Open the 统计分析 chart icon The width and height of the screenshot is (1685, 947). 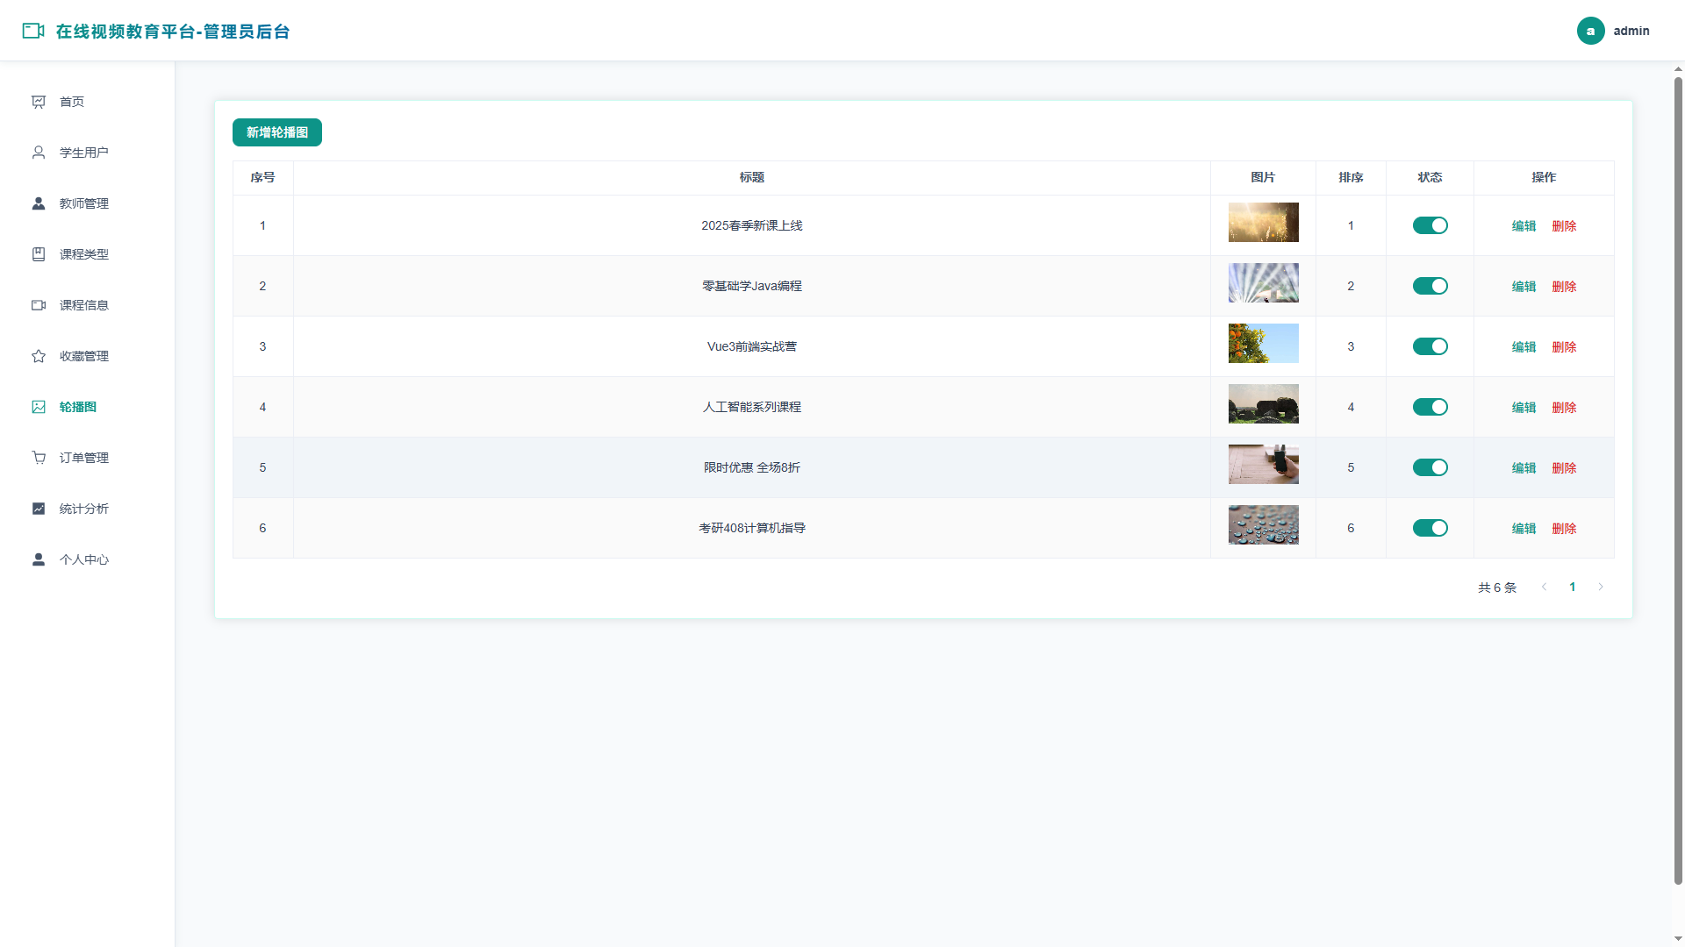click(x=39, y=509)
